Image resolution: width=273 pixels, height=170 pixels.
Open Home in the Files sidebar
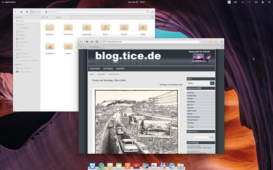[x=27, y=21]
